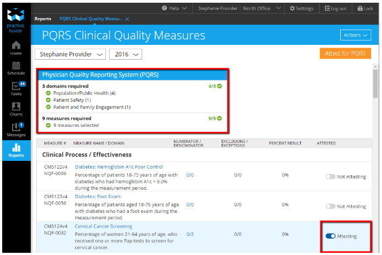Enable attesting for Hemoglobin A1c Poor Control
Image resolution: width=382 pixels, height=255 pixels.
[x=330, y=176]
